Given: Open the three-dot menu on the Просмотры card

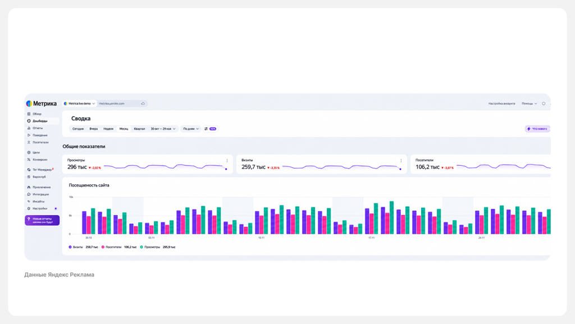Looking at the screenshot, I should (x=227, y=161).
